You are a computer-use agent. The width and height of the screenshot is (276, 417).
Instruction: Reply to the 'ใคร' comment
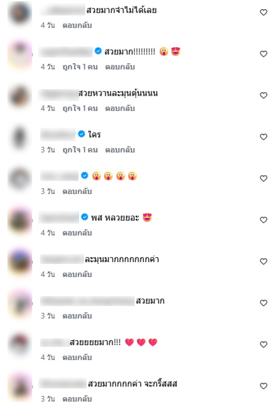coord(120,150)
